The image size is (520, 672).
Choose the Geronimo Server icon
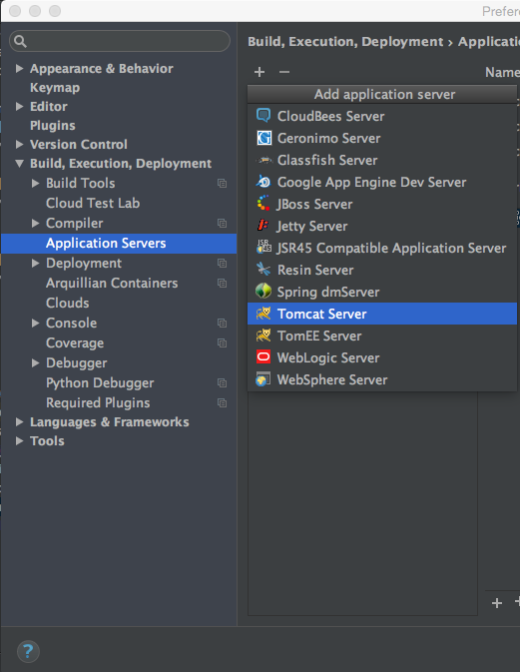tap(263, 138)
